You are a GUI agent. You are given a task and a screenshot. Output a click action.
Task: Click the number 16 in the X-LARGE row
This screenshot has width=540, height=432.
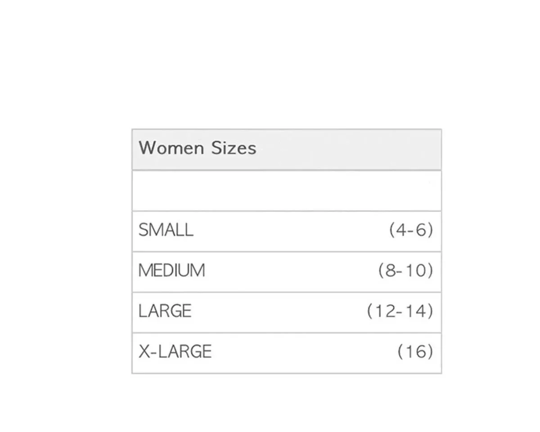(x=415, y=352)
